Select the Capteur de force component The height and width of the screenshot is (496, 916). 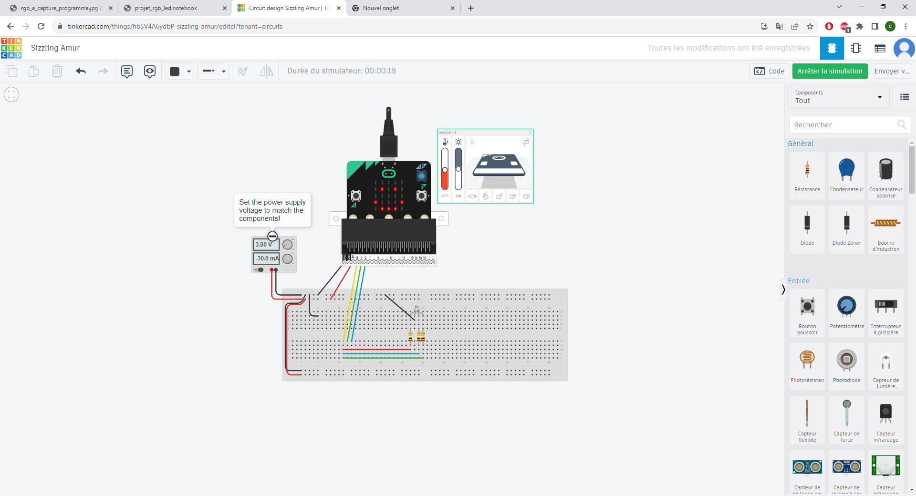[x=846, y=420]
